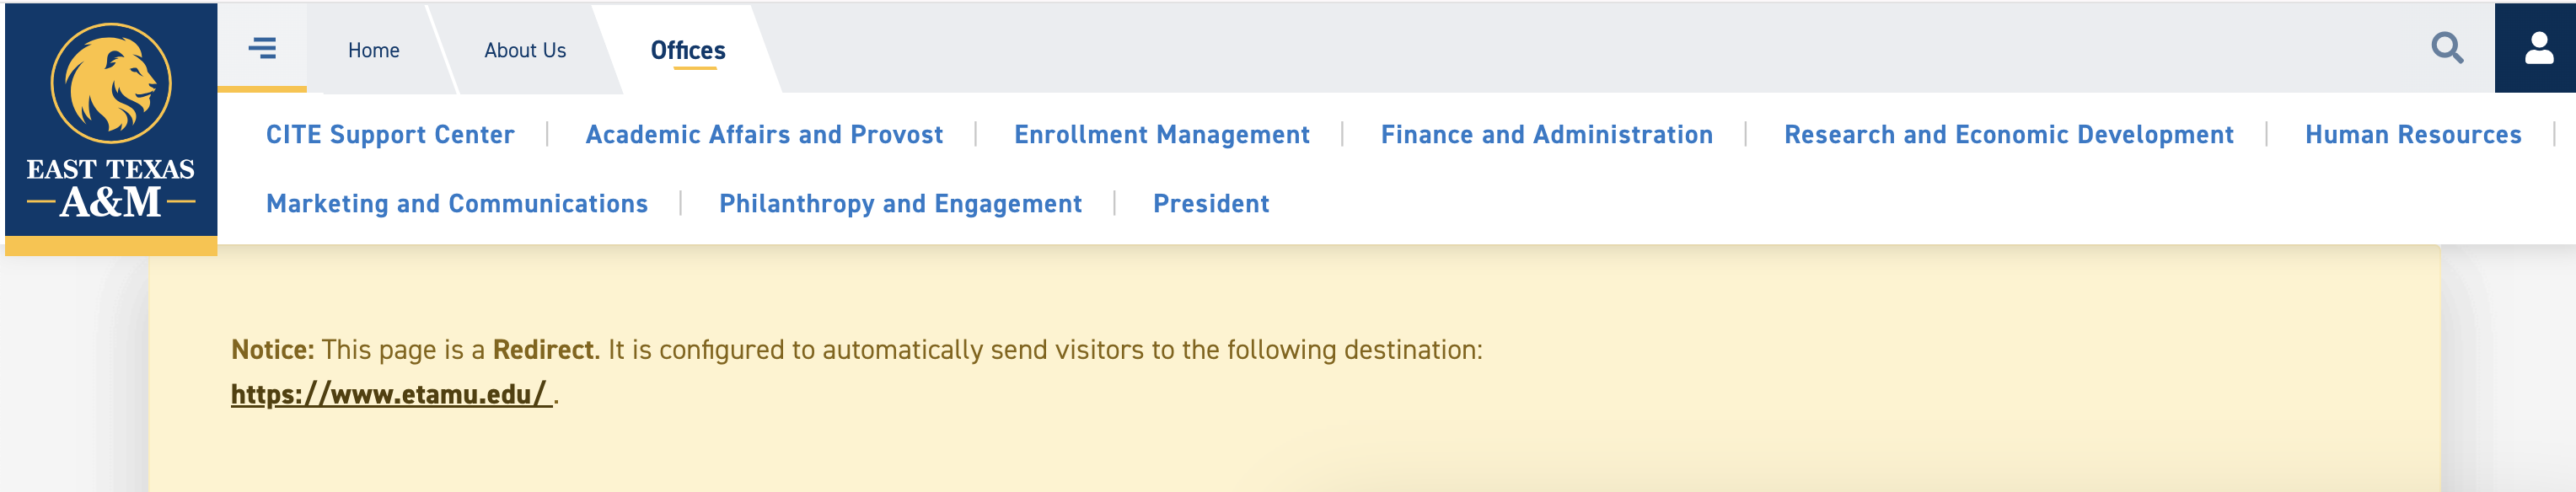The image size is (2576, 492).
Task: Follow the https://www.etamu.edu/ redirect link
Action: coord(390,394)
